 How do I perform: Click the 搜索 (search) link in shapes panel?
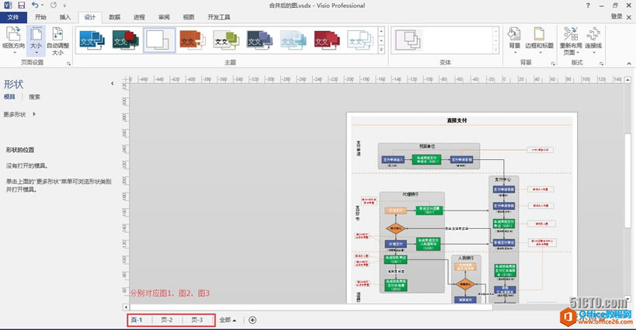[34, 97]
